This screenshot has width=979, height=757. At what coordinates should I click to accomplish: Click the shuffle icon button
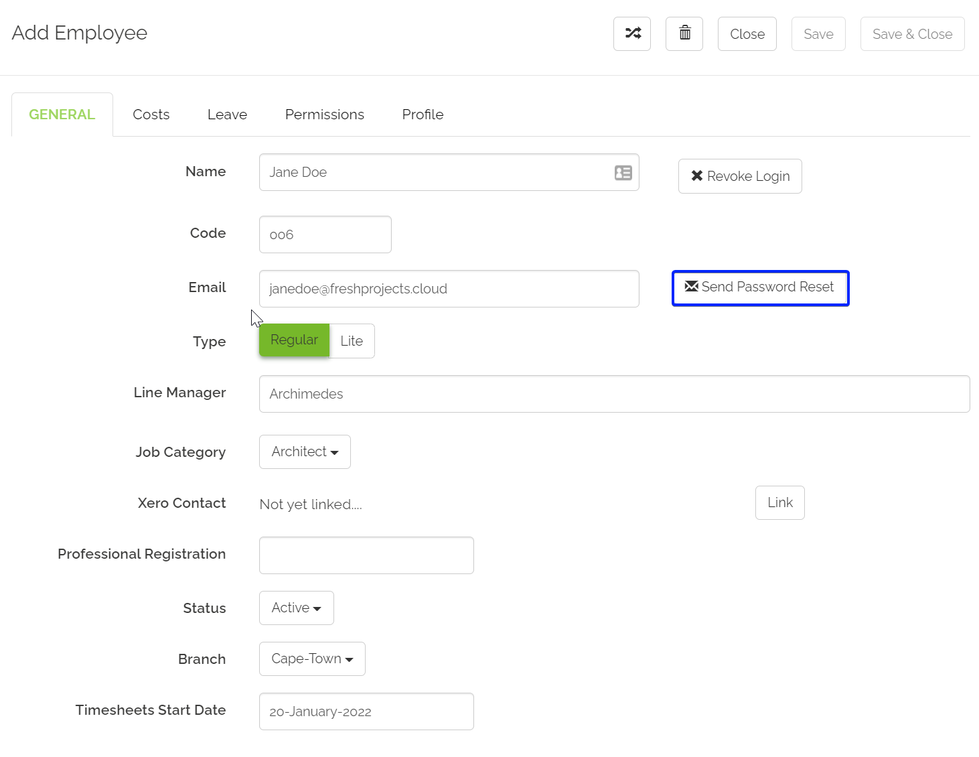coord(632,33)
